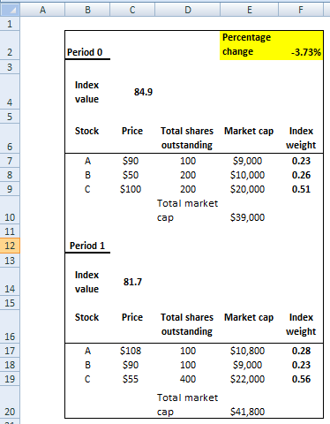Click the $9,000 market cap in row 18
The image size is (330, 424).
247,365
